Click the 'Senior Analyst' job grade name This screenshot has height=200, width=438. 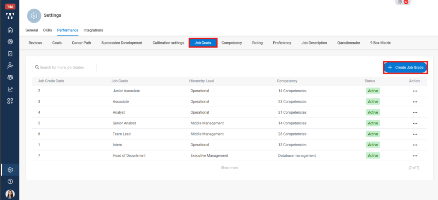point(124,124)
